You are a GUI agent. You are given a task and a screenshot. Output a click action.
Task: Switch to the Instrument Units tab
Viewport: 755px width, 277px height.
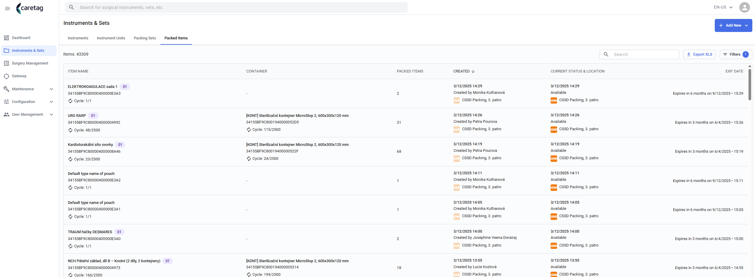pyautogui.click(x=111, y=38)
